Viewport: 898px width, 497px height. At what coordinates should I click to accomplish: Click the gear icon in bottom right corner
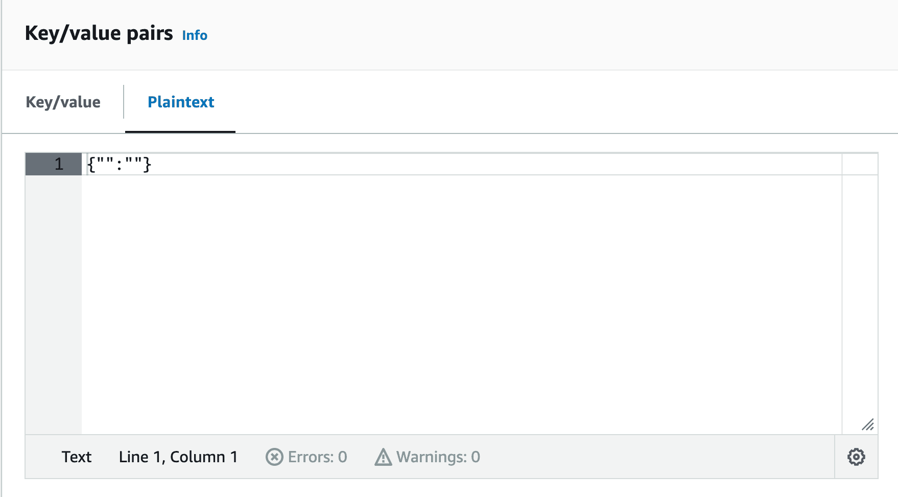point(856,457)
